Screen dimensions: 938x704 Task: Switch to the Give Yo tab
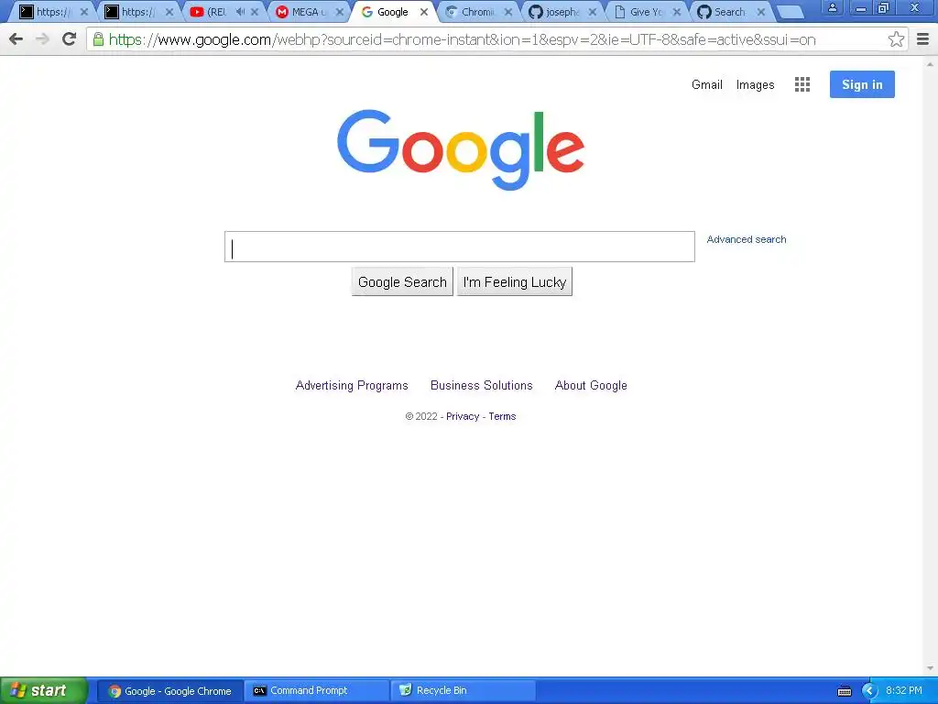[646, 12]
